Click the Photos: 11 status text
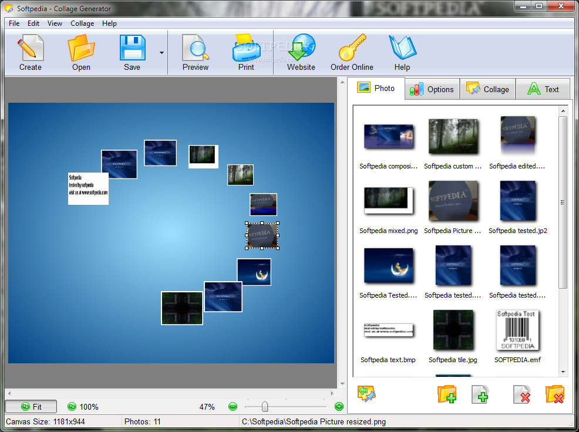 pos(143,421)
